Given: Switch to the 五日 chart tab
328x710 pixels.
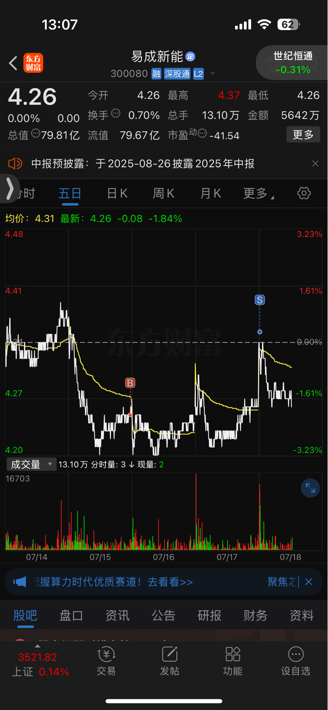Looking at the screenshot, I should point(70,194).
